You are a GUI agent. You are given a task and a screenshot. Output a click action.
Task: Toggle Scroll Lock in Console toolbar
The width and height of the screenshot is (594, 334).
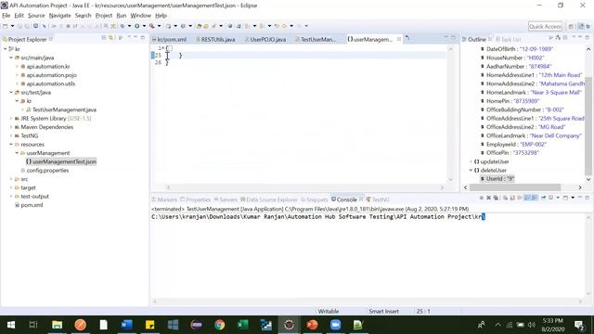click(x=512, y=198)
